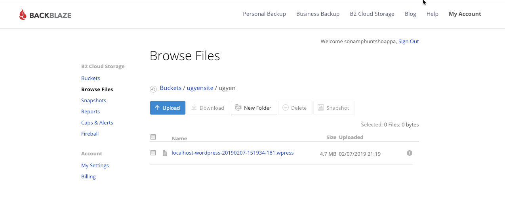
Task: Open Snapshots in the sidebar
Action: click(x=93, y=100)
